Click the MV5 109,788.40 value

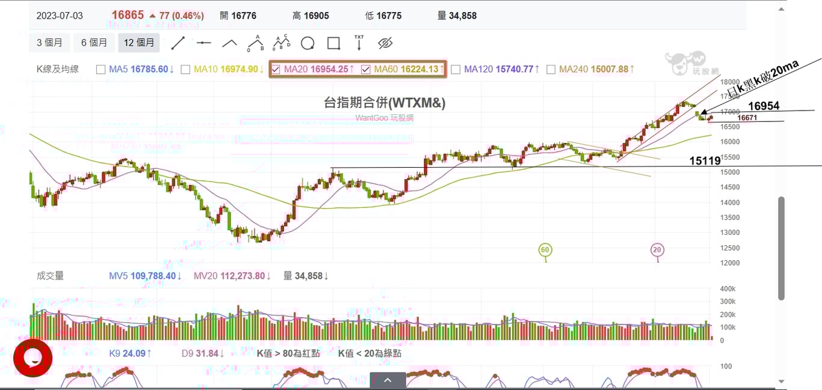[145, 276]
